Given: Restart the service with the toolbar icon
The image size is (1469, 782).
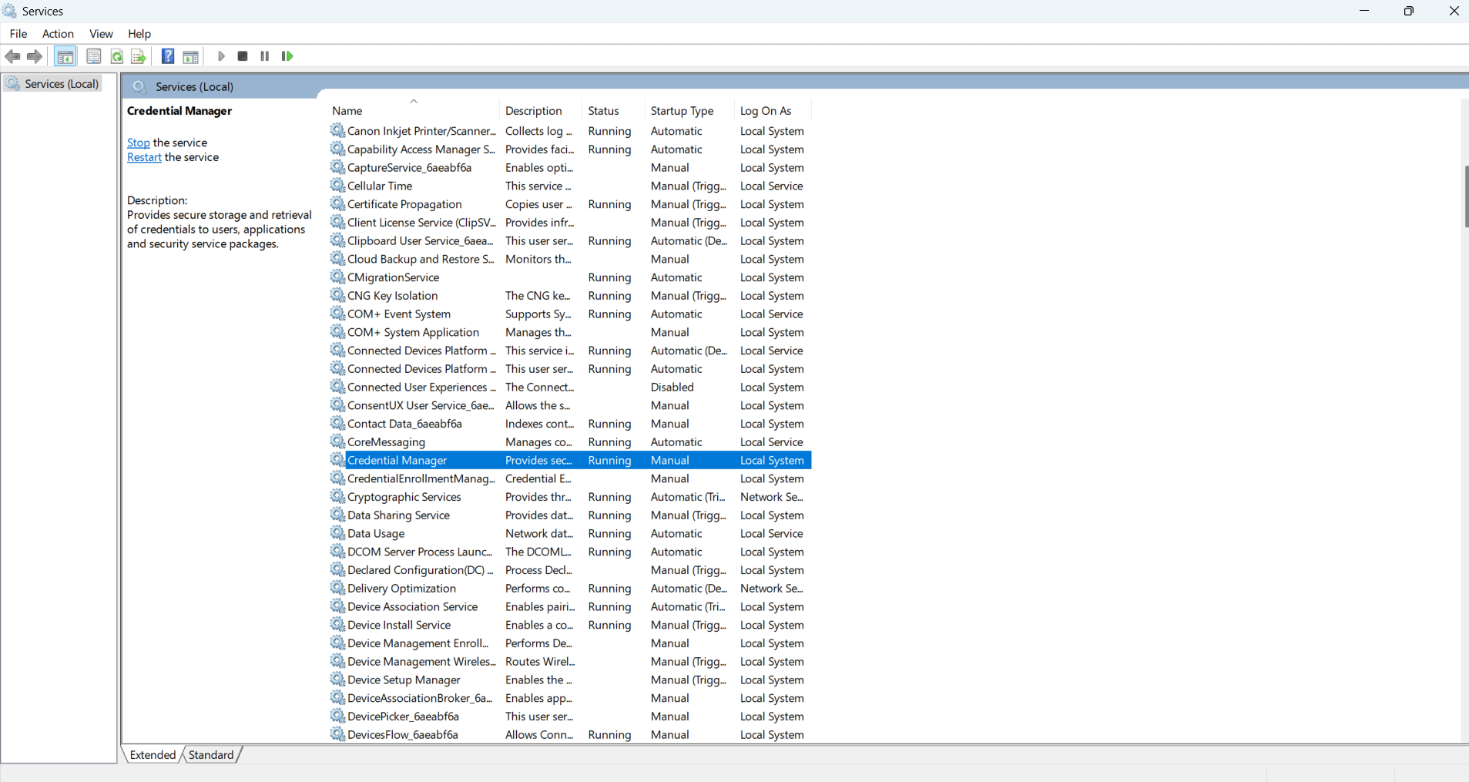Looking at the screenshot, I should click(287, 56).
